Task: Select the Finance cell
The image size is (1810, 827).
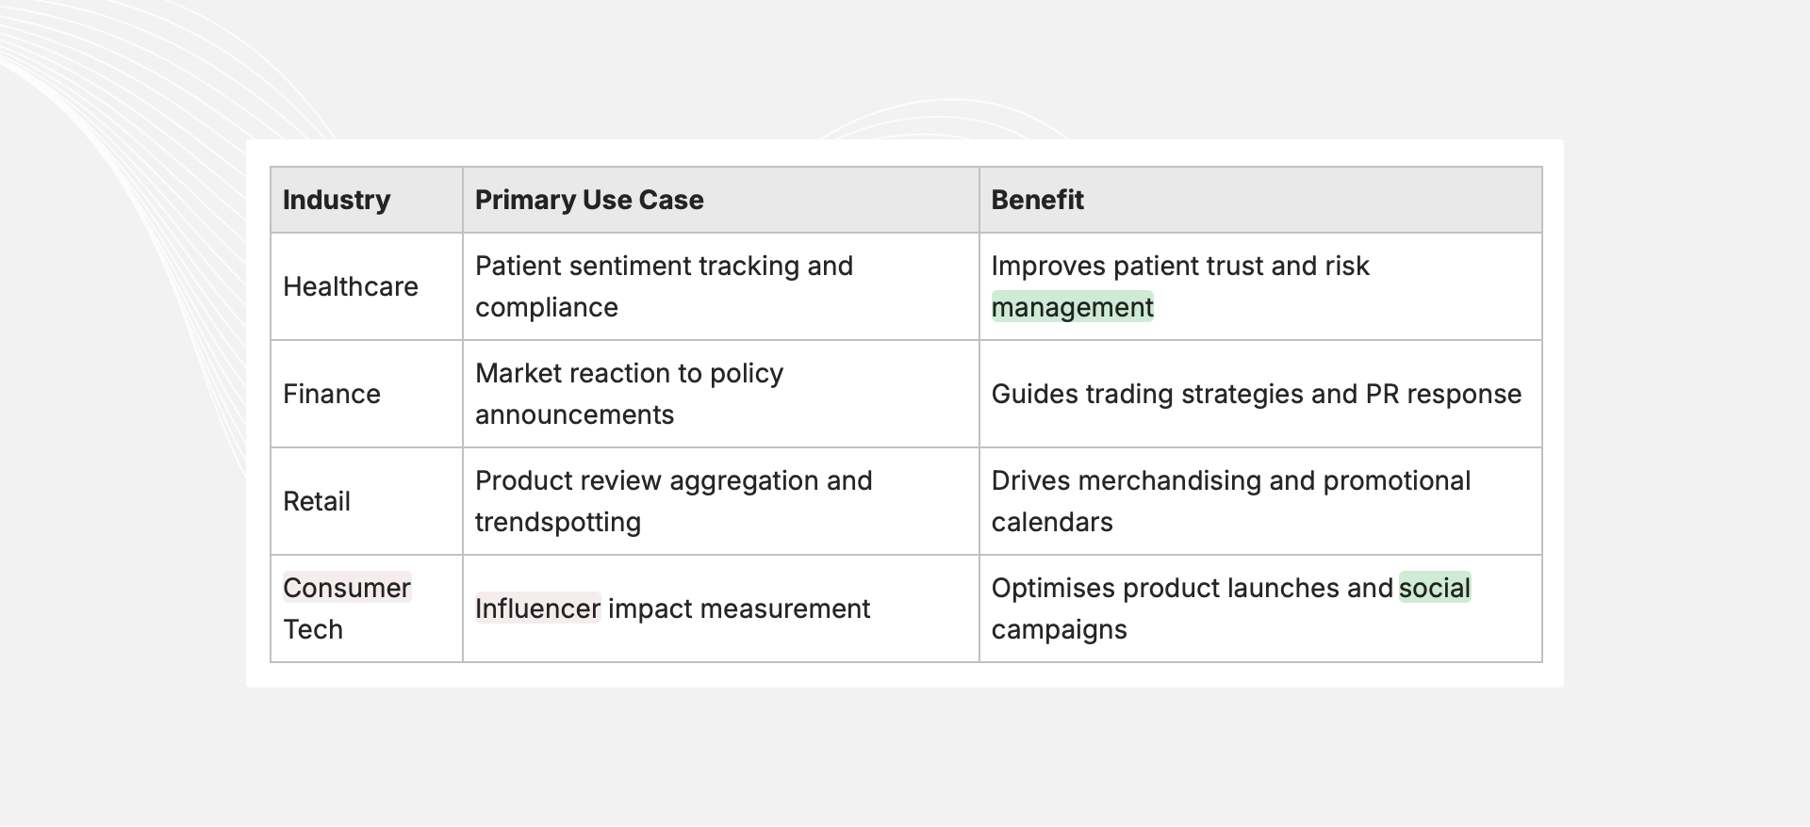Action: 332,394
